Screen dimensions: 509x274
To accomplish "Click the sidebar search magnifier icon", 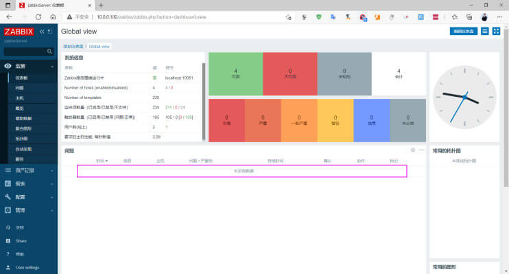I will (x=49, y=52).
